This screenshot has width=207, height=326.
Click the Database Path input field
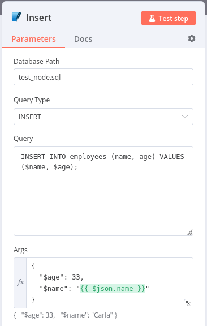click(x=103, y=77)
